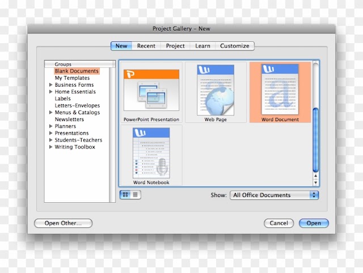The height and width of the screenshot is (273, 363).
Task: Select the Home Essentials label
Action: click(x=75, y=92)
